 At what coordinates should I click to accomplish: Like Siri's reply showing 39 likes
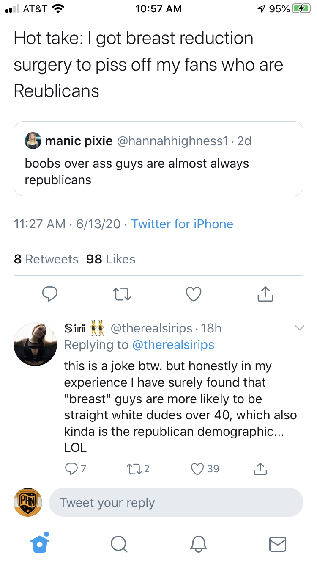click(205, 469)
